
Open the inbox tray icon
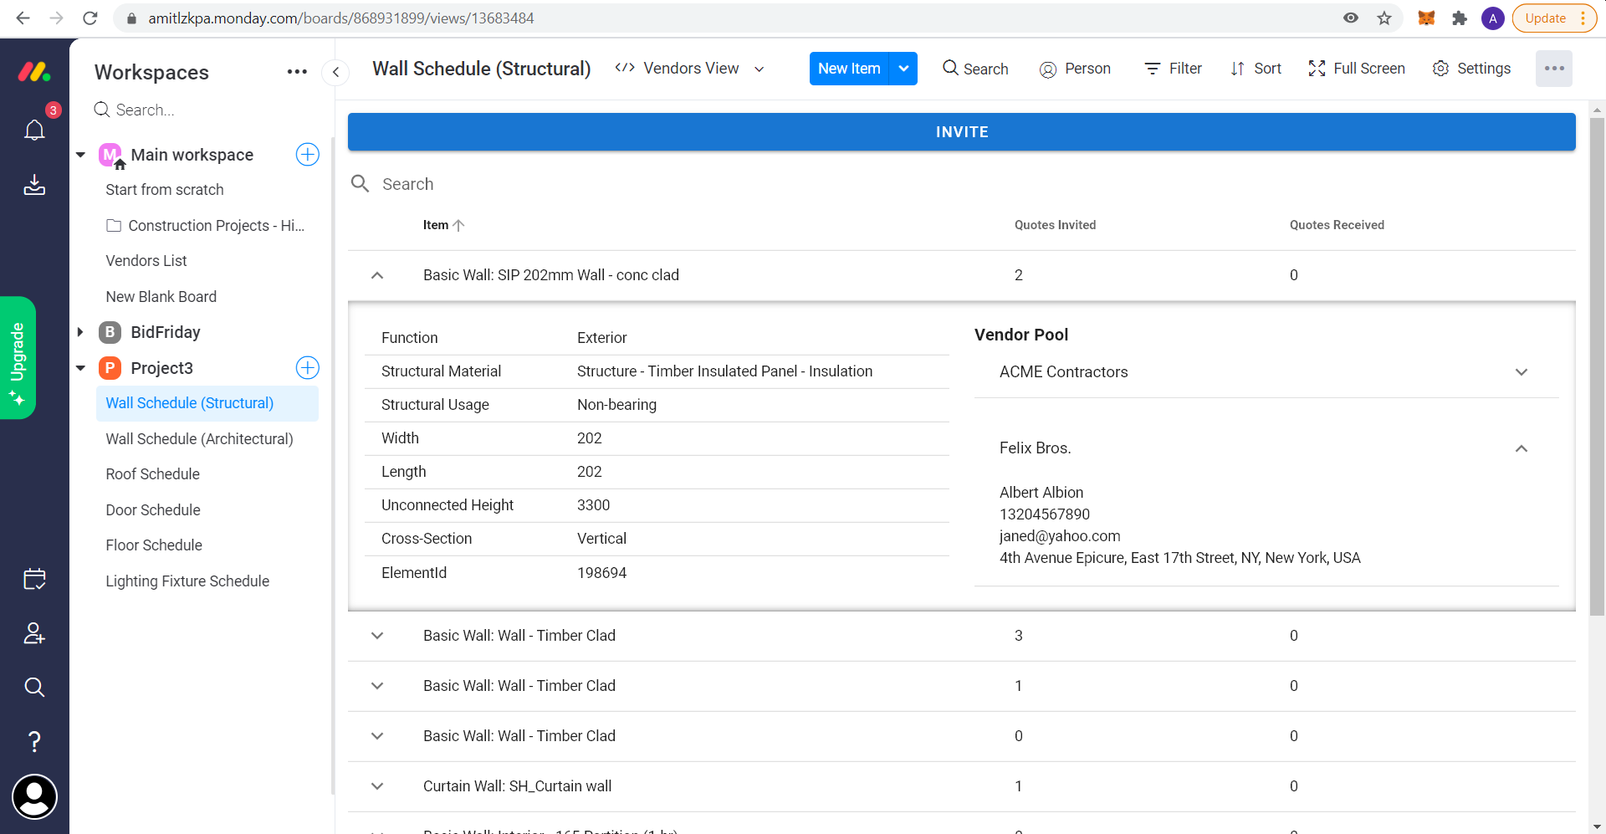click(x=34, y=184)
